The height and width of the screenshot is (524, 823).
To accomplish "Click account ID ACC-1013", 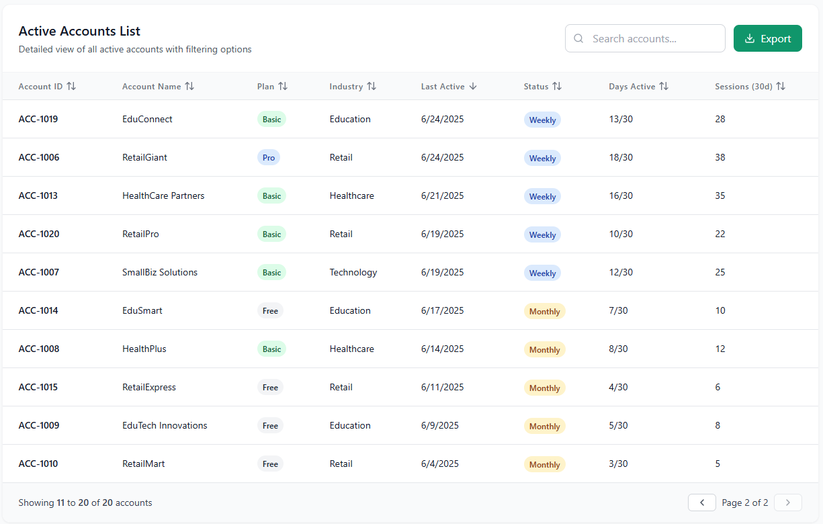I will (38, 195).
